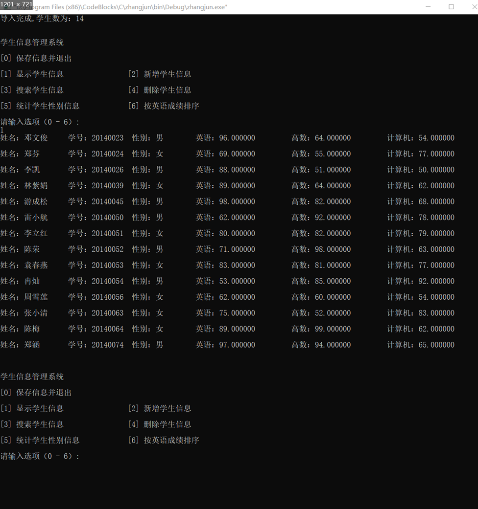Click '[2] 新增学生信息' in menu below student list
Viewport: 478px width, 509px height.
click(x=160, y=408)
